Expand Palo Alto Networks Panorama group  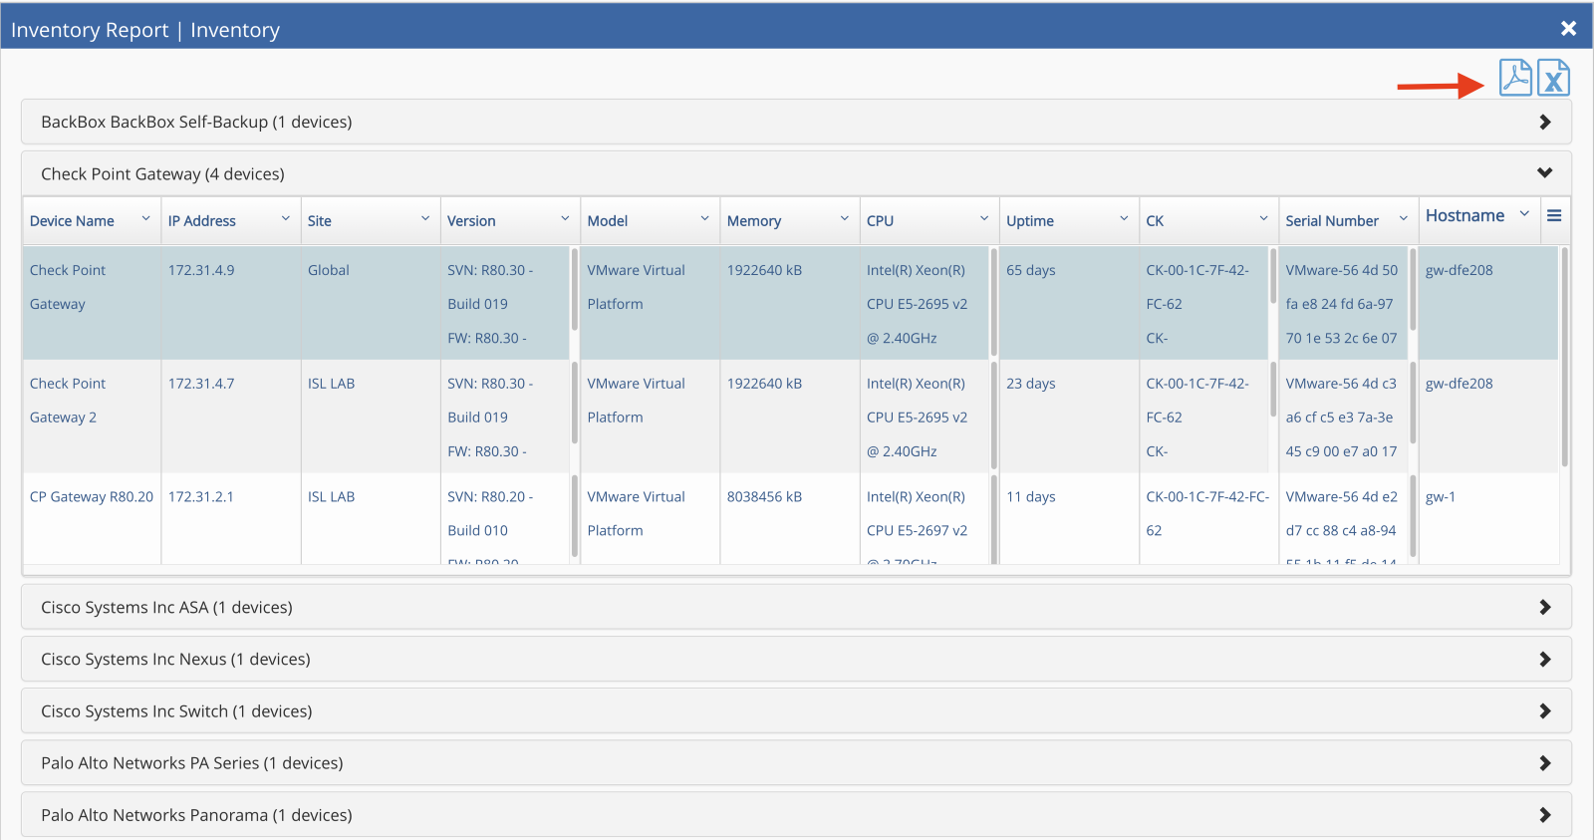pos(1544,814)
